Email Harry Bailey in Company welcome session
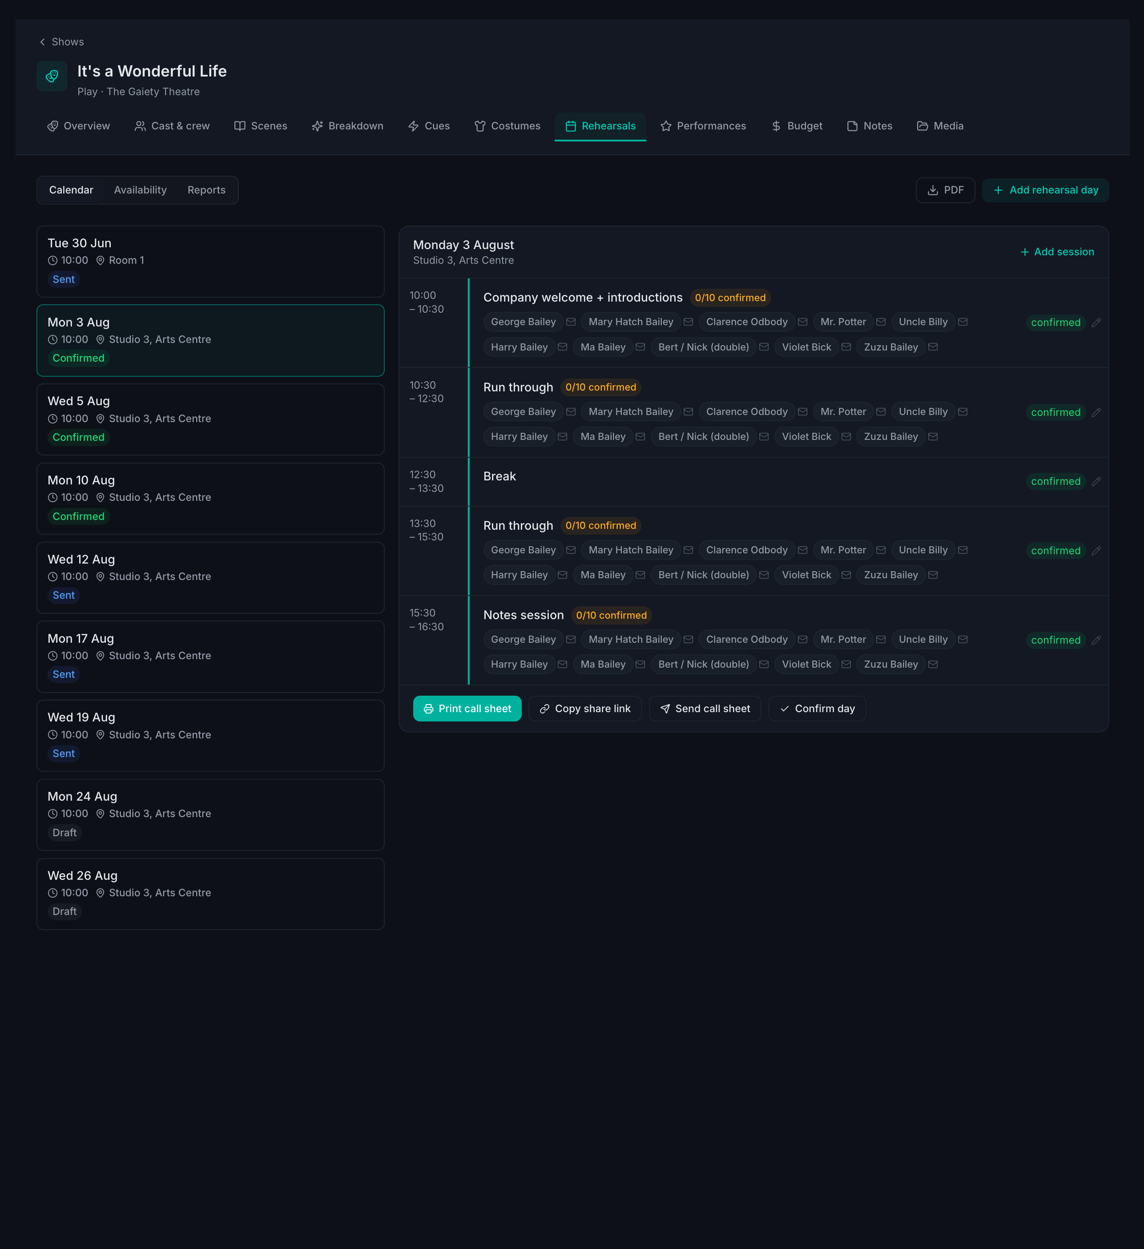Screen dimensions: 1144x1249 pos(562,347)
